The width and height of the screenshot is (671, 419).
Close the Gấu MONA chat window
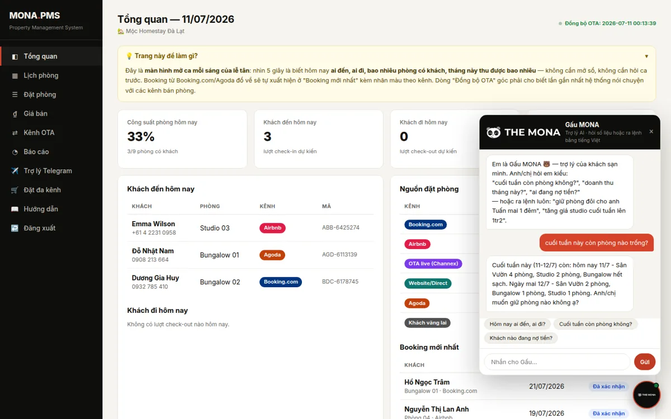click(651, 132)
